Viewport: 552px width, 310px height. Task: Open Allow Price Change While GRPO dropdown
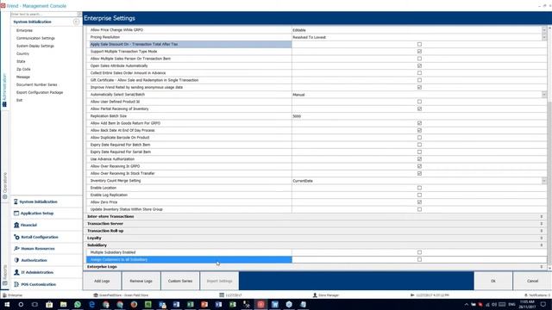point(544,30)
